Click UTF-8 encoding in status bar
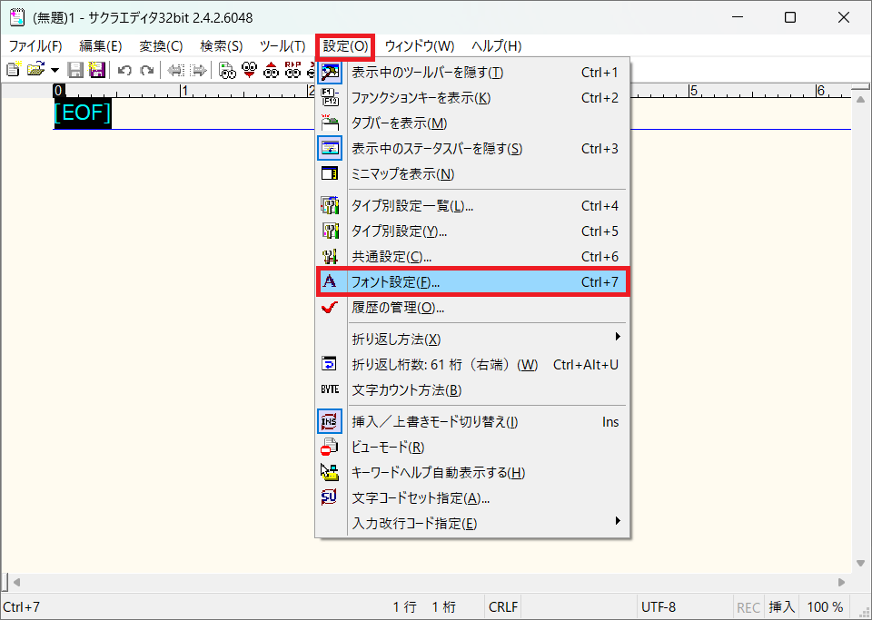The height and width of the screenshot is (620, 872). (x=659, y=607)
